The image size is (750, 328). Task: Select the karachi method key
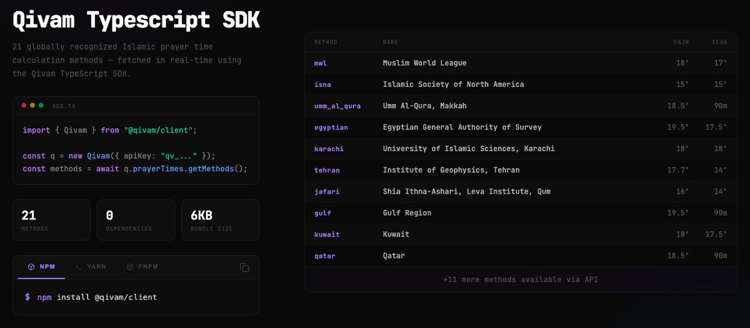329,149
